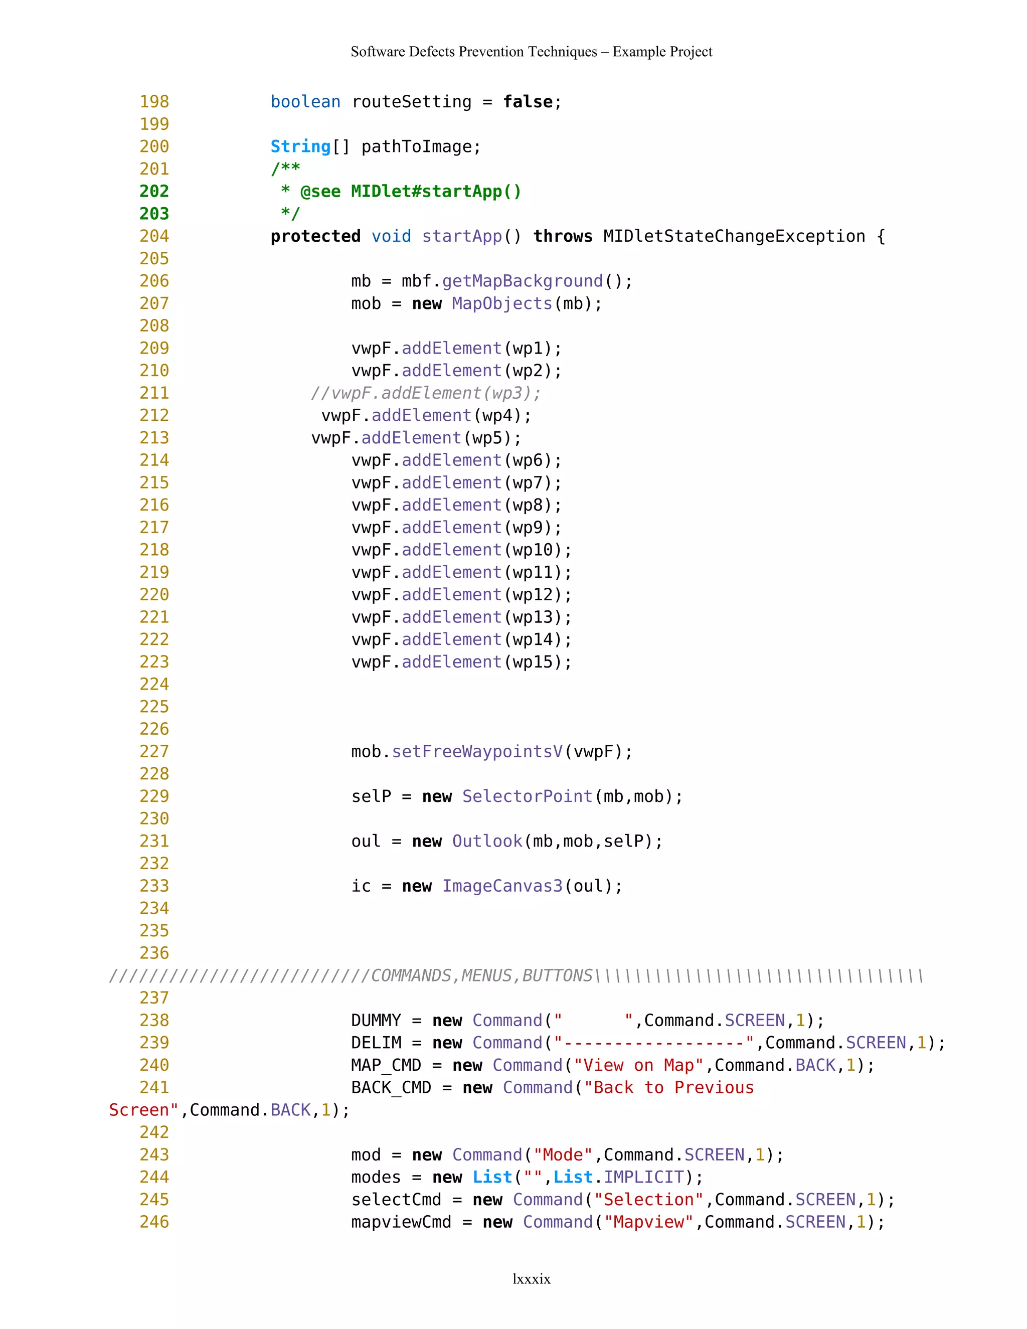Screen dimensions: 1027x1329
Task: Click the 'String[] pathToImage;' declaration
Action: 376,146
